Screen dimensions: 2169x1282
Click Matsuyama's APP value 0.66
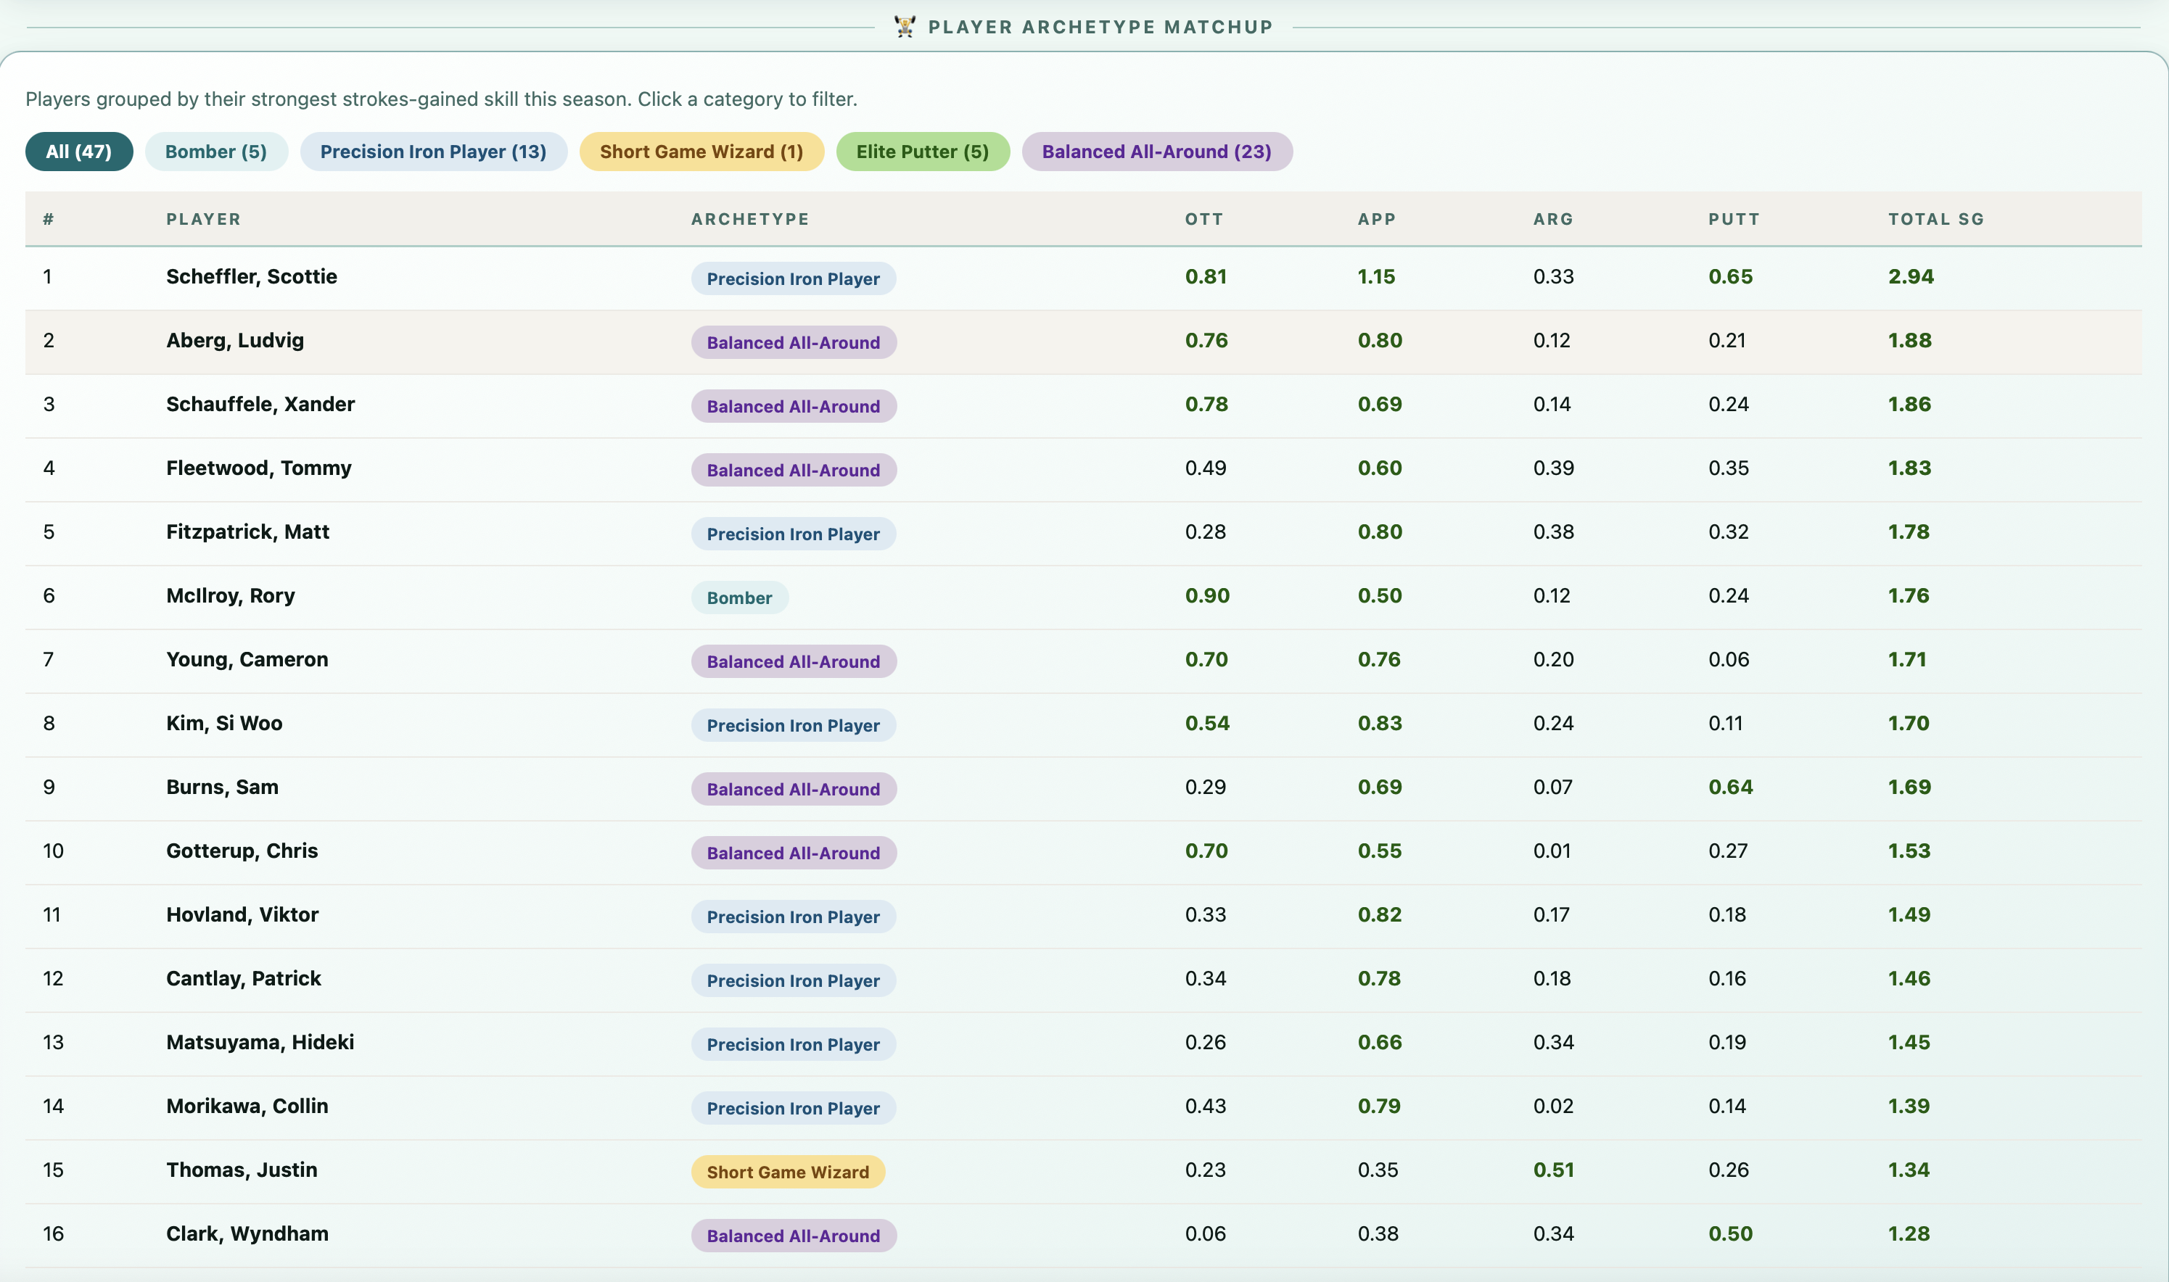(1380, 1043)
